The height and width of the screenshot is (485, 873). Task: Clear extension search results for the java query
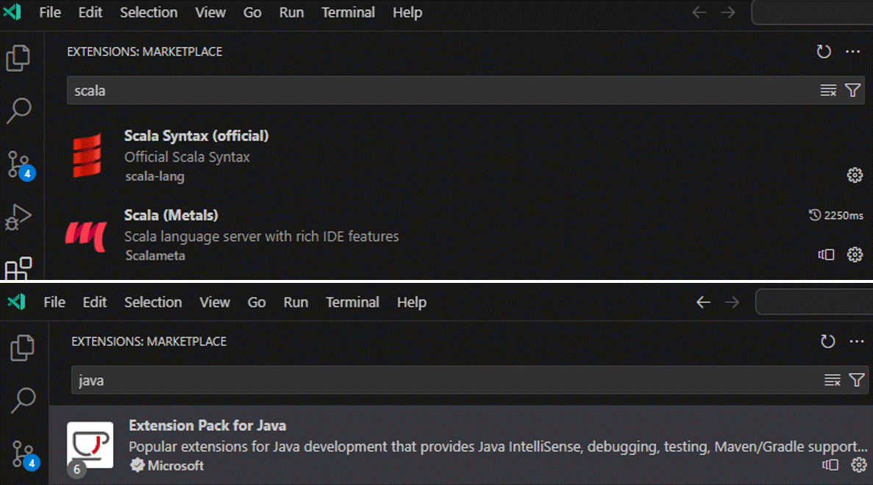(x=833, y=380)
